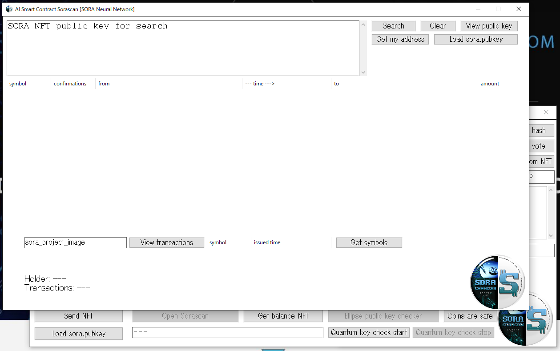Click the Sorascan title bar app icon

9,9
